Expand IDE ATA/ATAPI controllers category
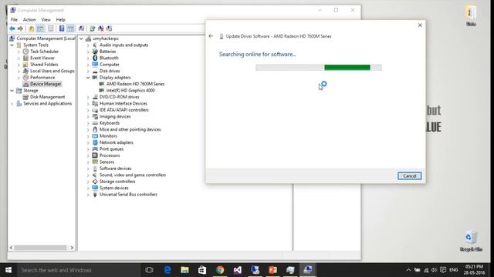Image resolution: width=494 pixels, height=277 pixels. pos(88,110)
